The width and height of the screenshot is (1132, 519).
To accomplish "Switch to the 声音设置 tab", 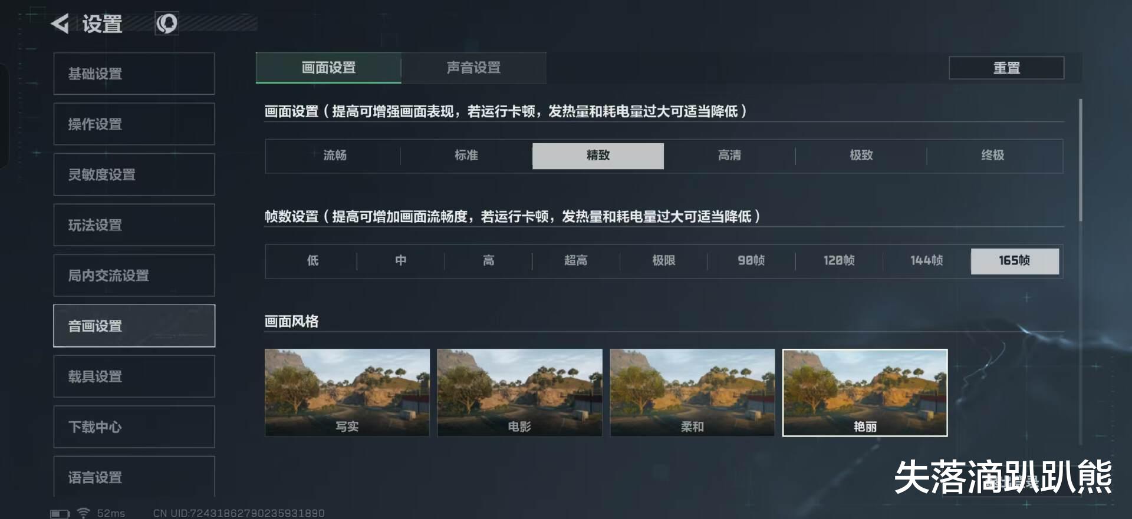I will click(473, 68).
